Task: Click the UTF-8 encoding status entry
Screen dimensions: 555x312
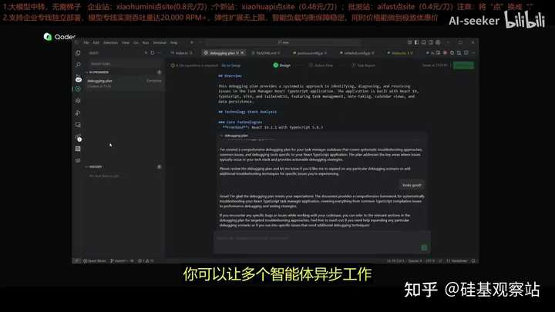Action: coord(429,261)
